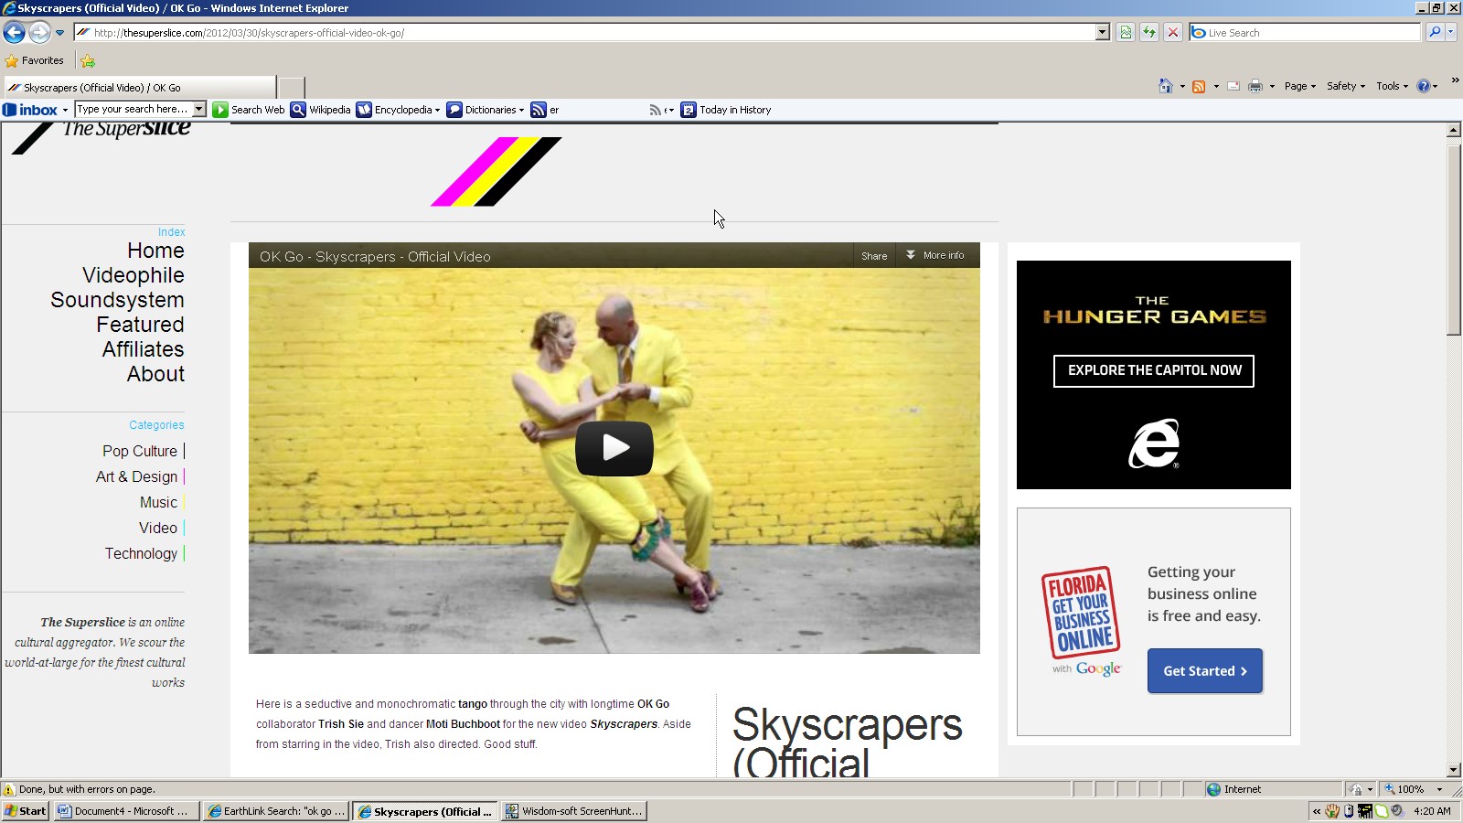Toggle the Compatibility View icon
Viewport: 1463px width, 823px height.
1126,33
